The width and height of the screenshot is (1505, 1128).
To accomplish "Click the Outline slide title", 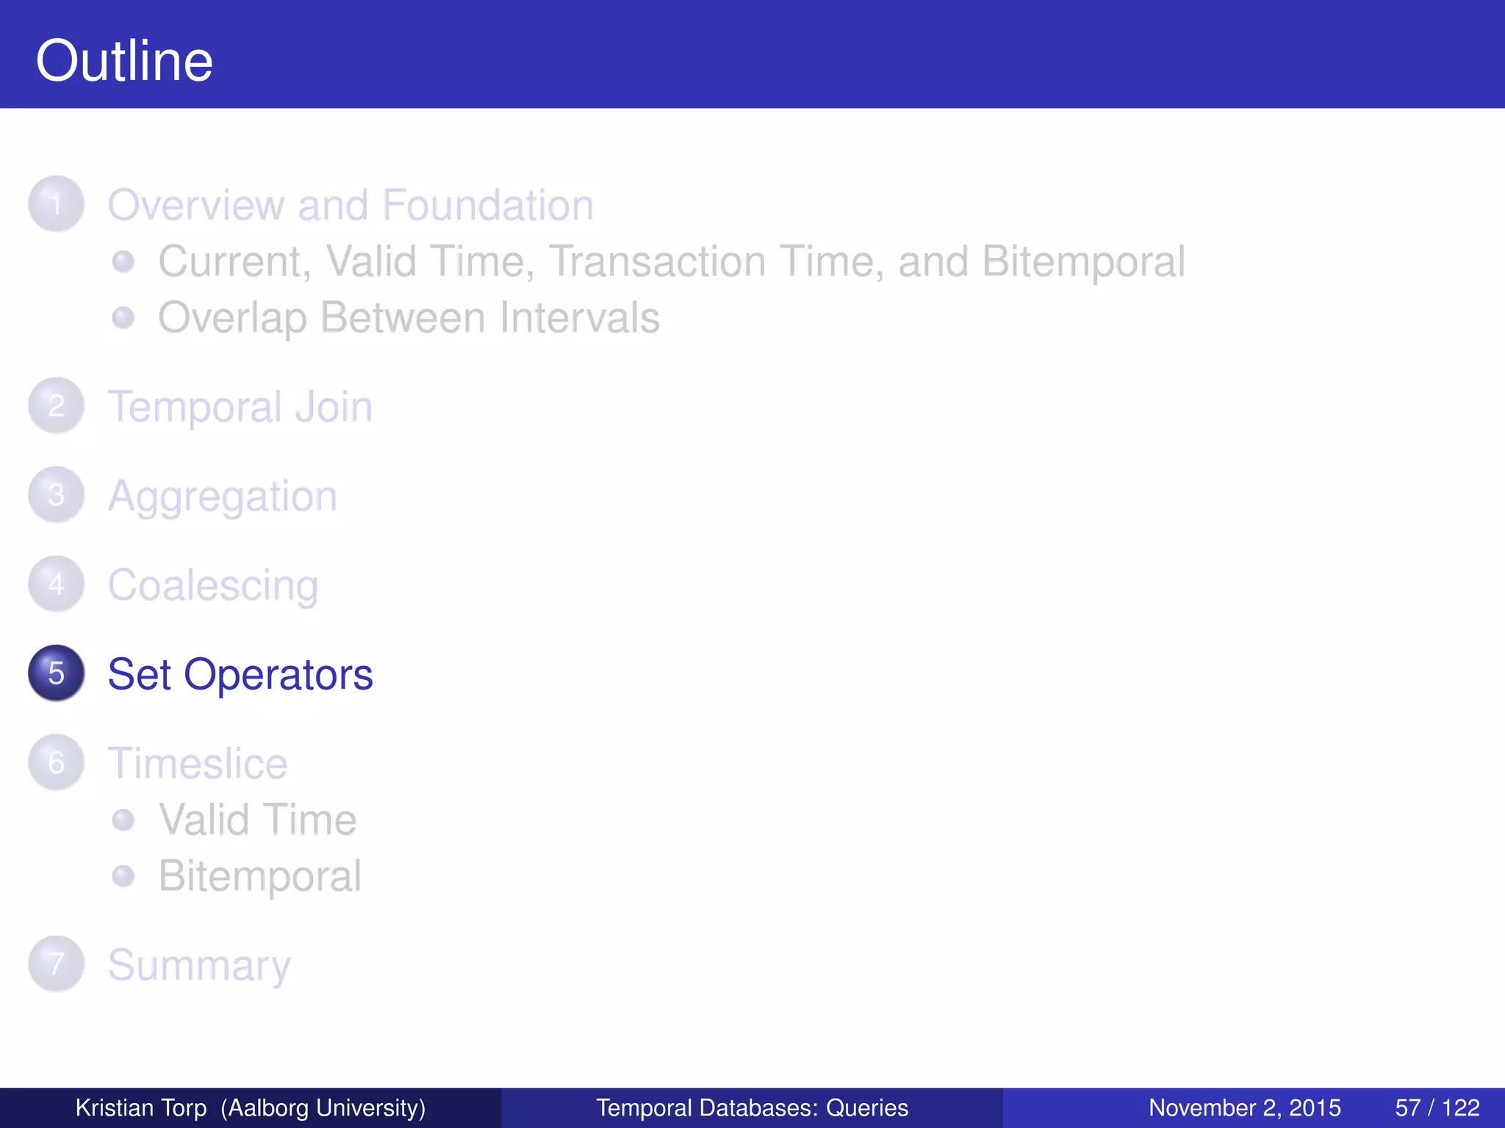I will 124,60.
